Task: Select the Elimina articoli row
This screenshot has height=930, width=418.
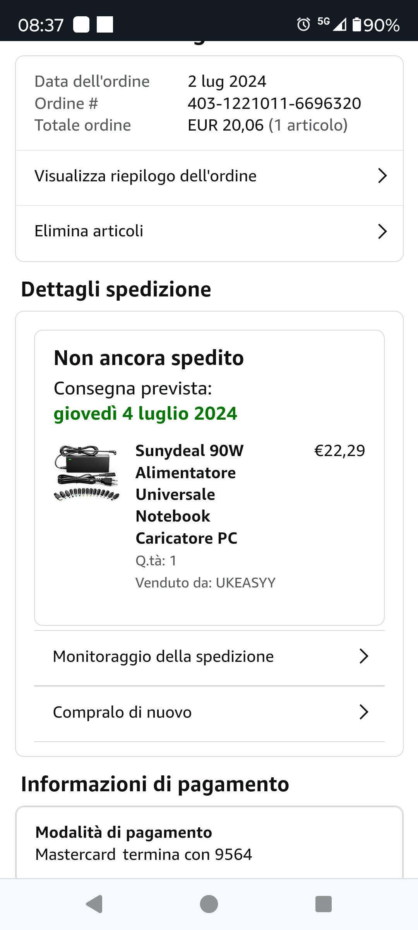Action: (89, 231)
